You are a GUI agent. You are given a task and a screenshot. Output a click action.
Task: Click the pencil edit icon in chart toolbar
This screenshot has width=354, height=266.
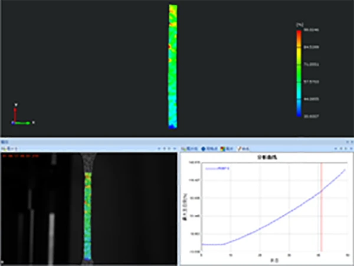point(239,149)
